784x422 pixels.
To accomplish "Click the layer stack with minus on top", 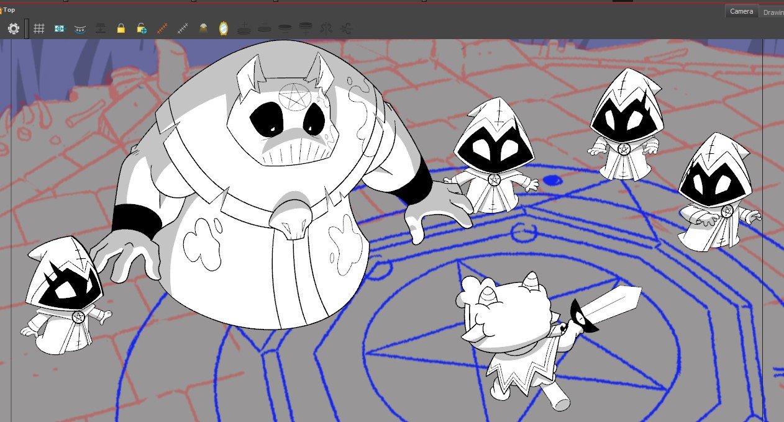I will [x=265, y=29].
